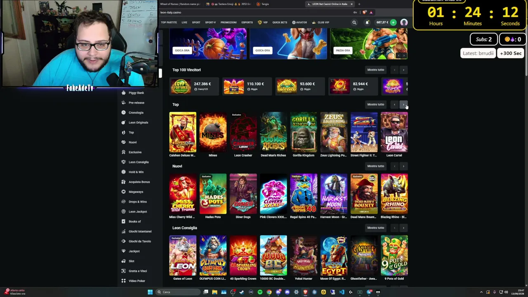Go to next page of Nuovi games
Image resolution: width=528 pixels, height=297 pixels.
click(403, 166)
